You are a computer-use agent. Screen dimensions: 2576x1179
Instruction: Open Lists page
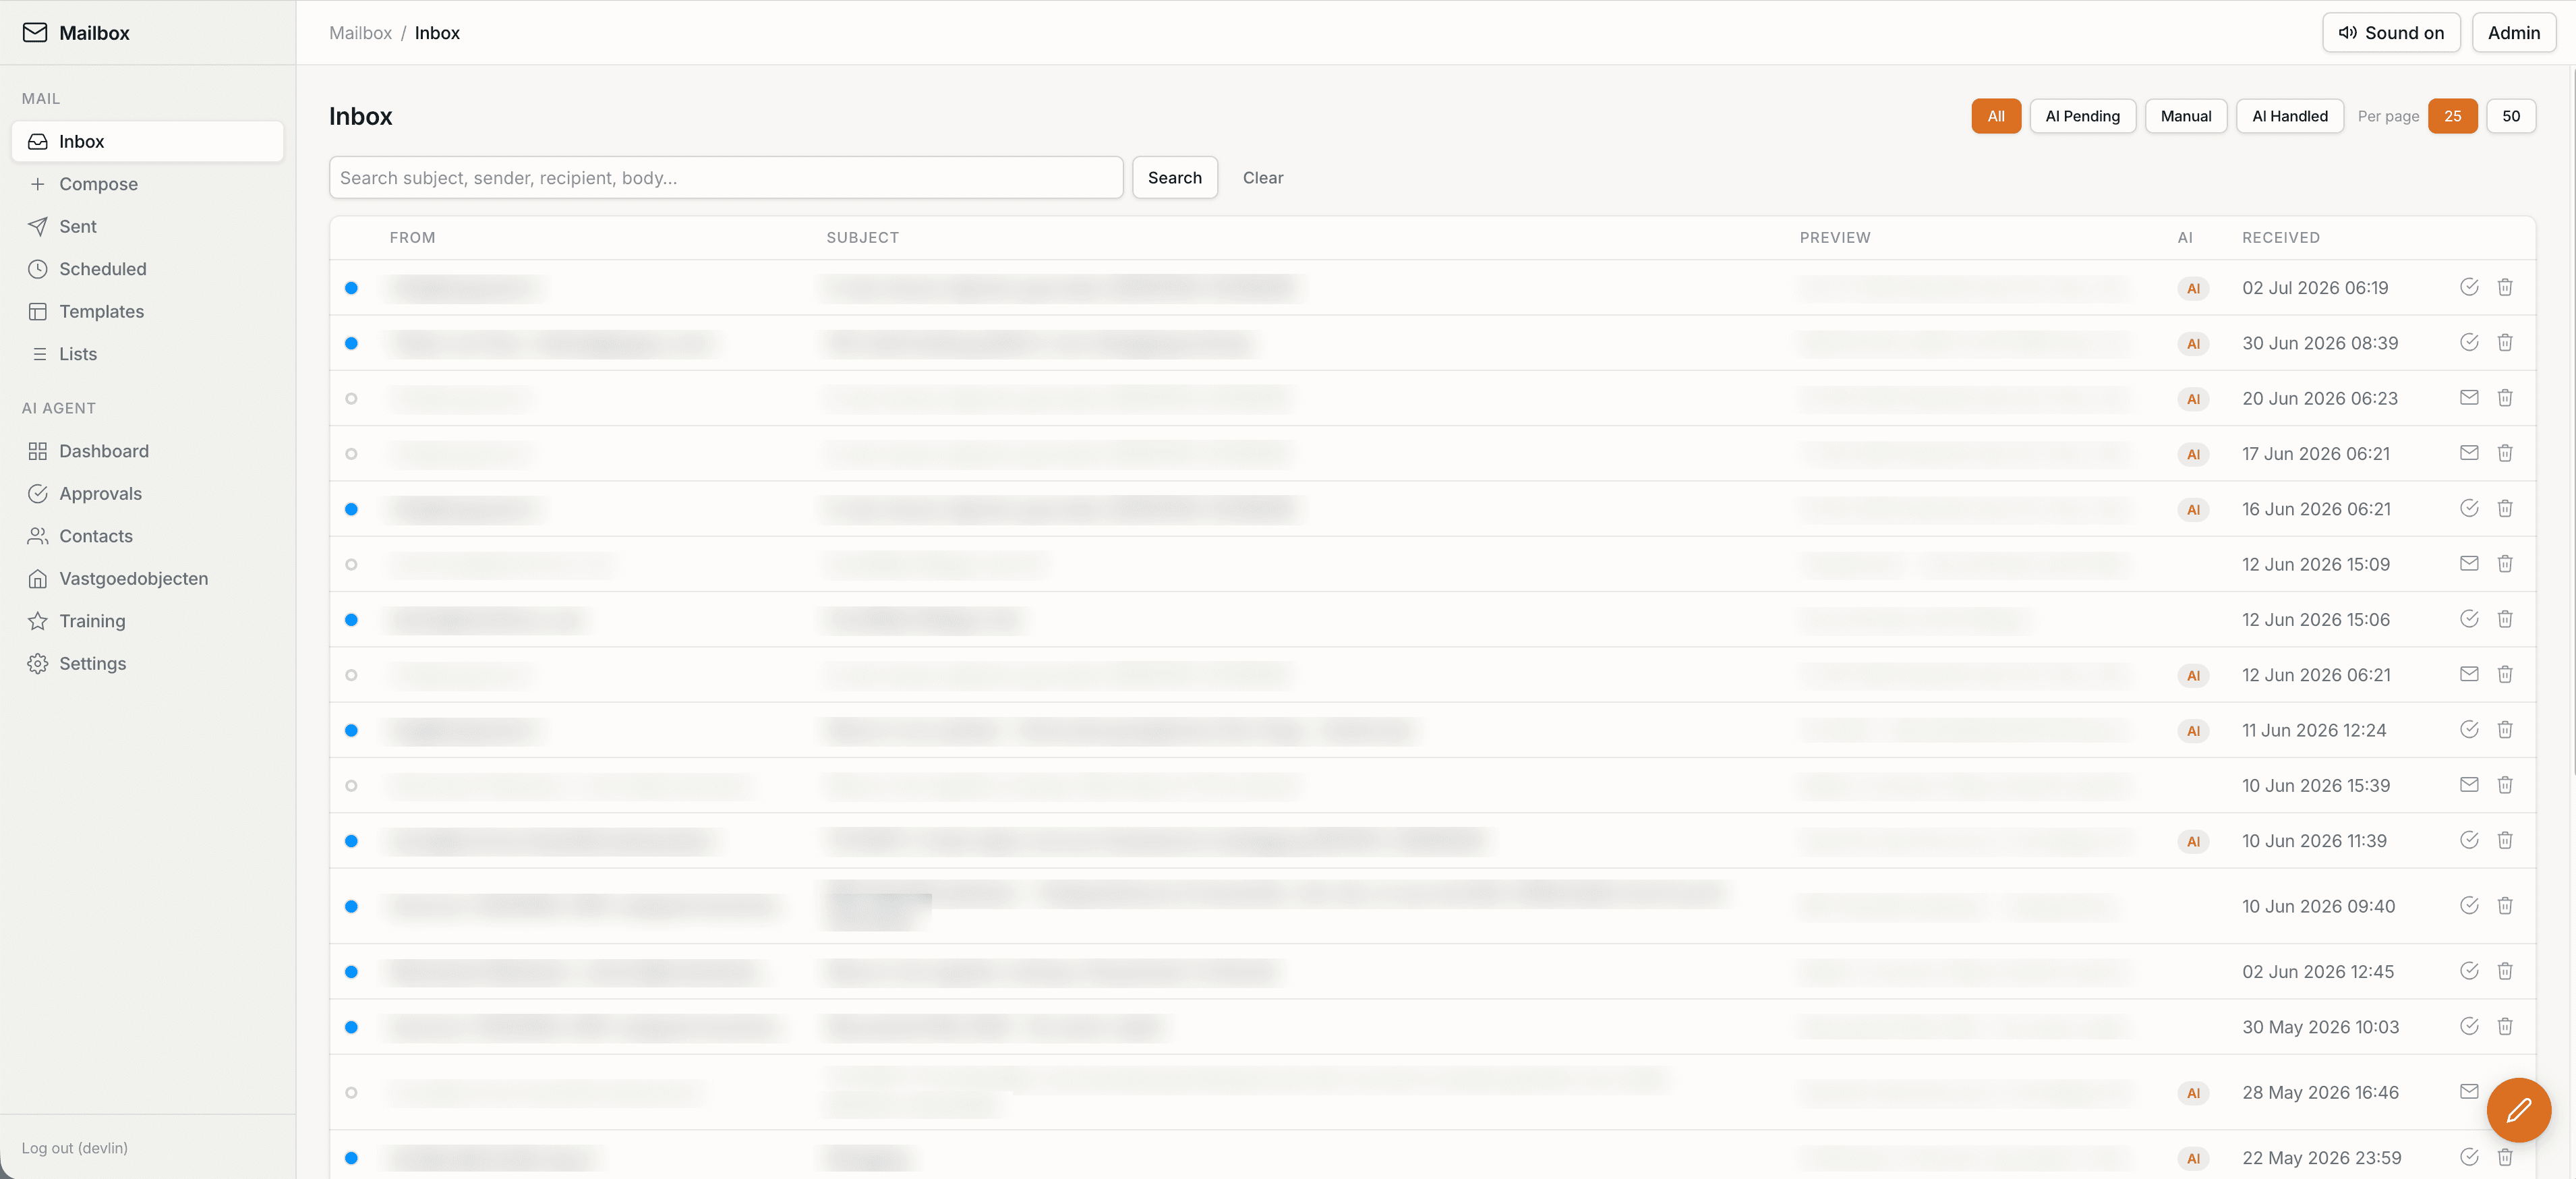tap(147, 354)
